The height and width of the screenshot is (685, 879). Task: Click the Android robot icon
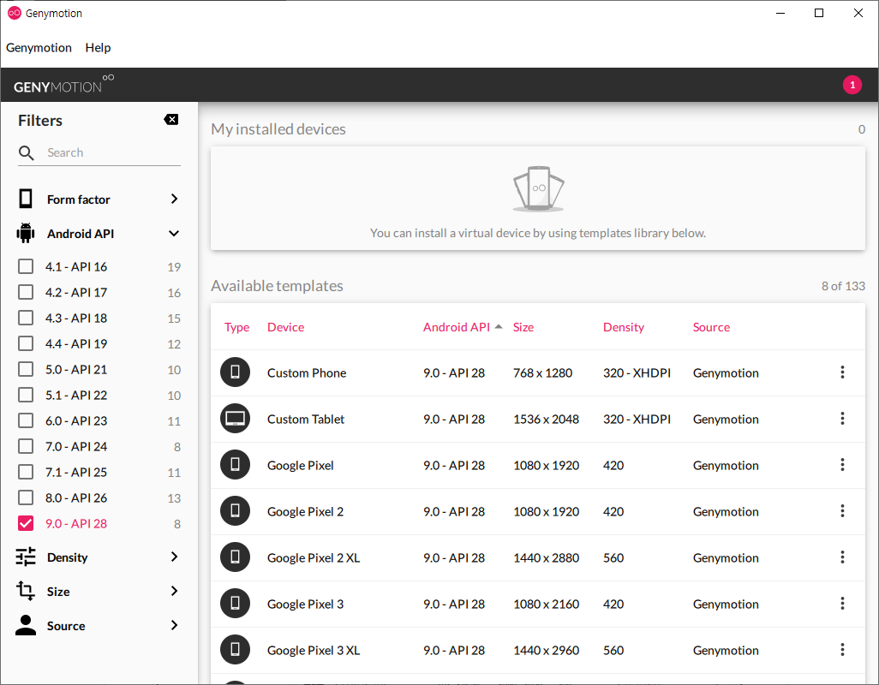(x=26, y=233)
